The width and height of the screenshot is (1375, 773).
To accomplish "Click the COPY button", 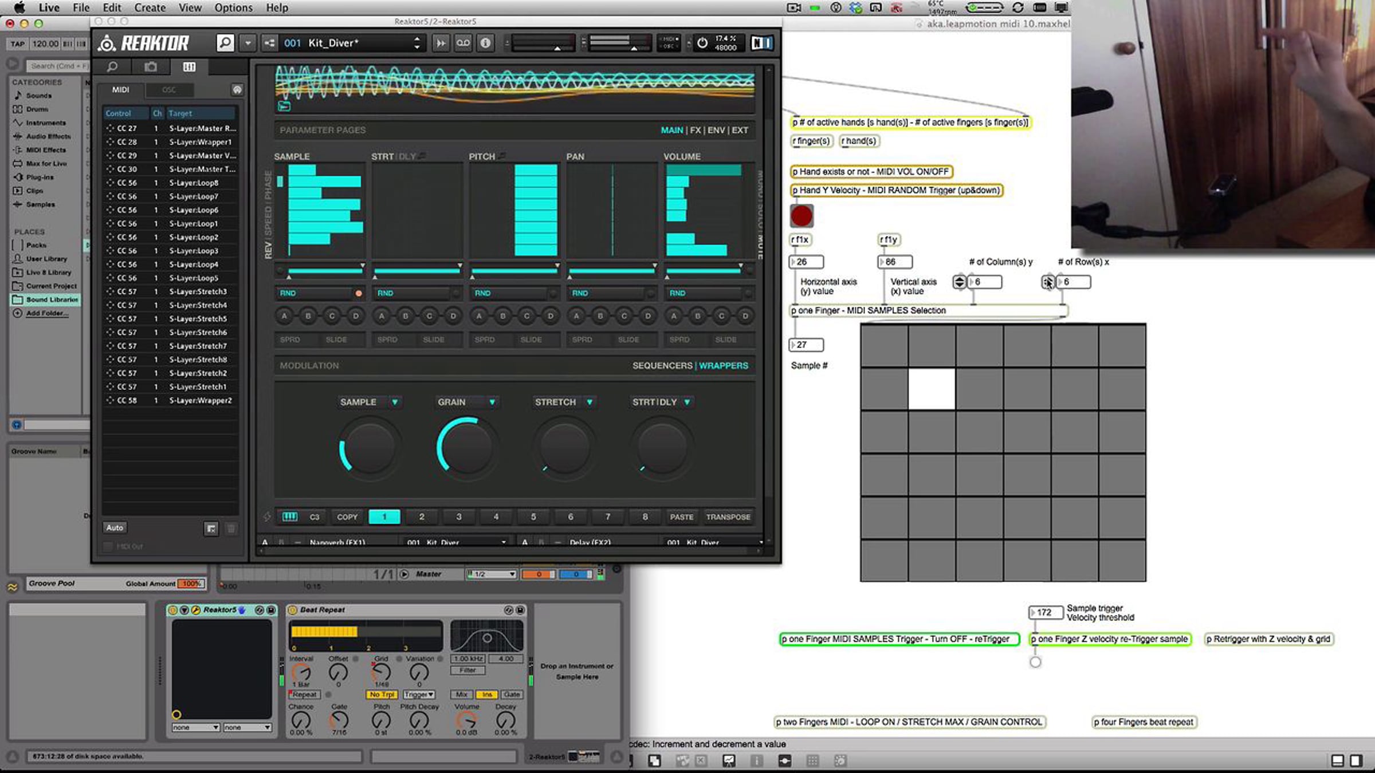I will [x=347, y=517].
